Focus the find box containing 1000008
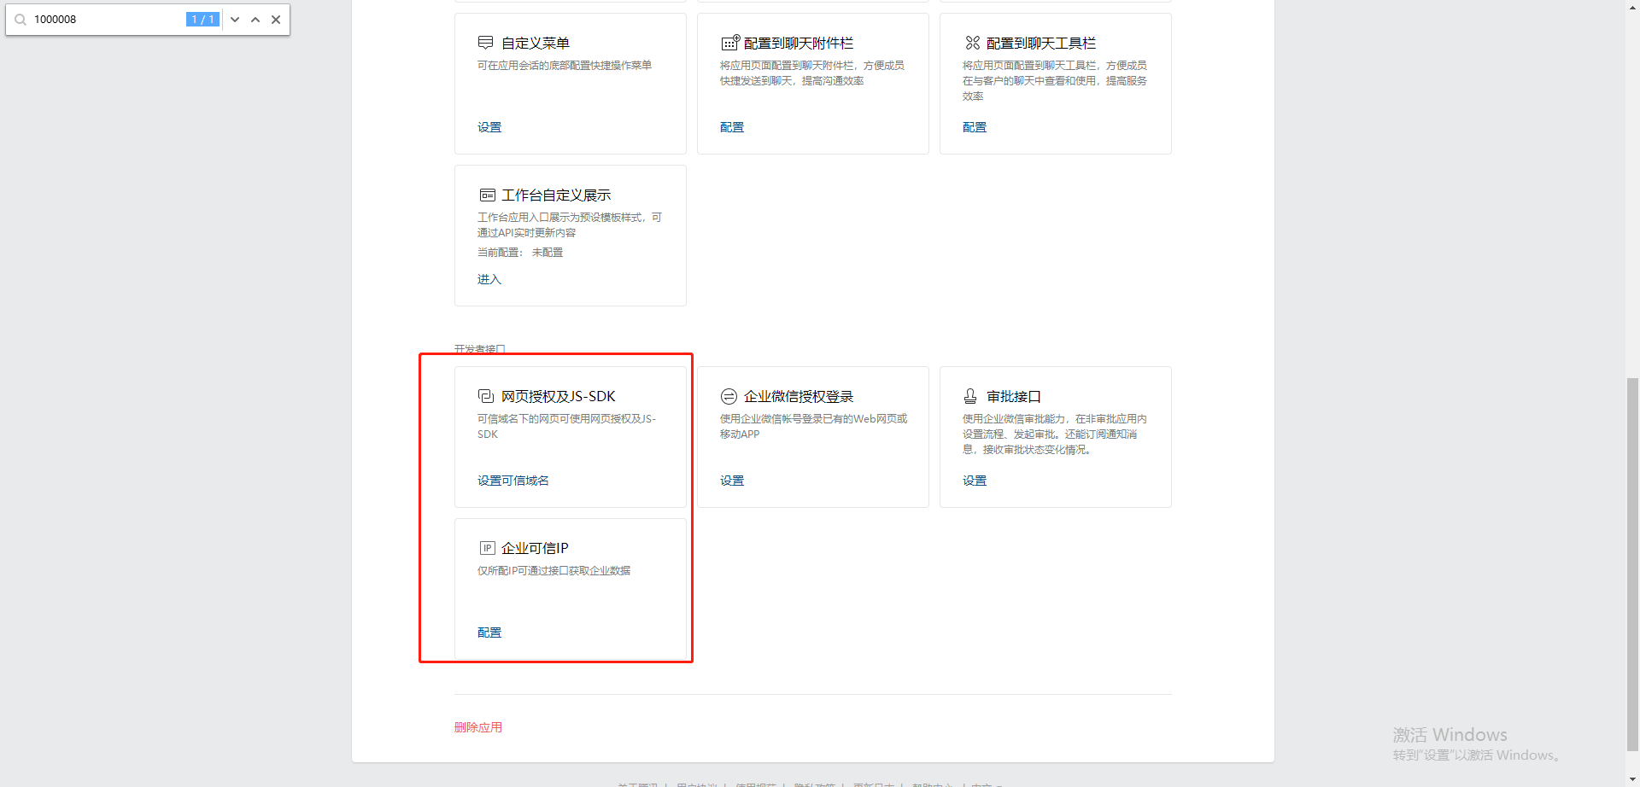This screenshot has width=1640, height=787. [x=107, y=20]
